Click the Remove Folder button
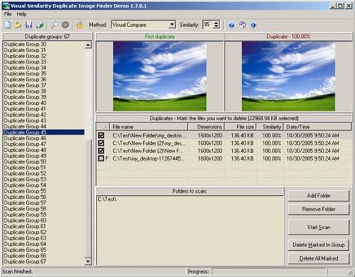355x277 pixels. [x=318, y=209]
